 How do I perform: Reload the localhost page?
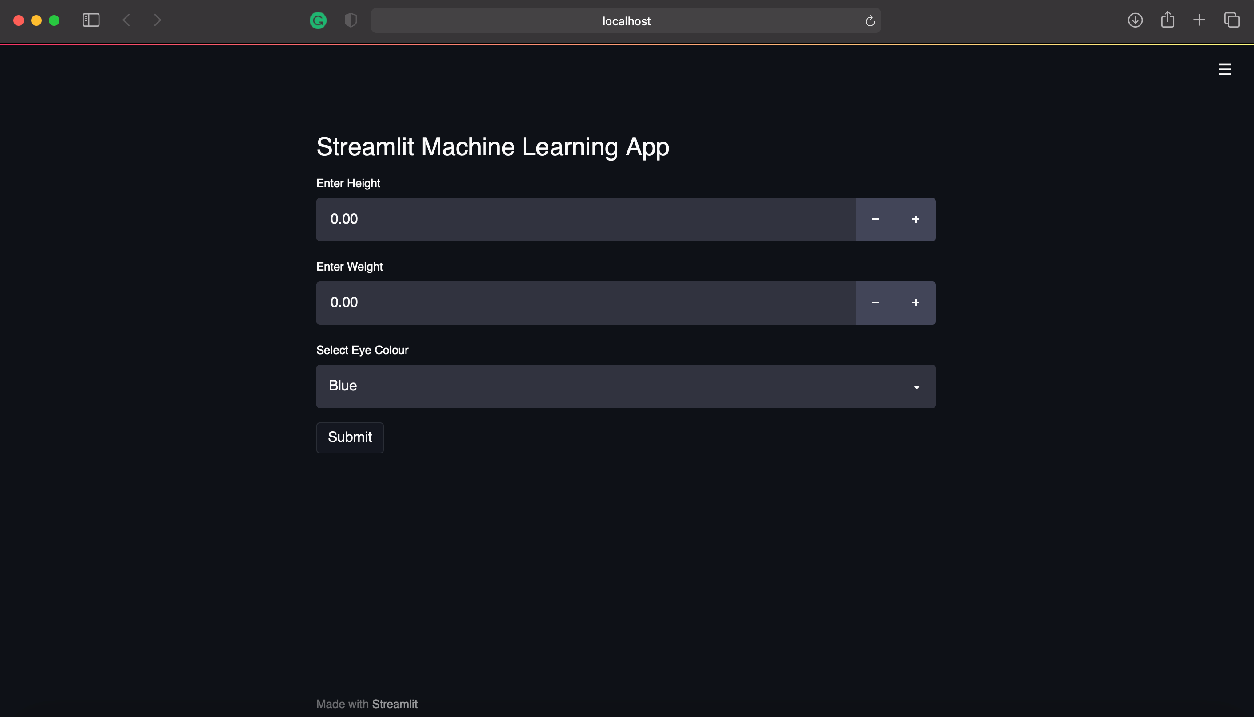coord(869,21)
